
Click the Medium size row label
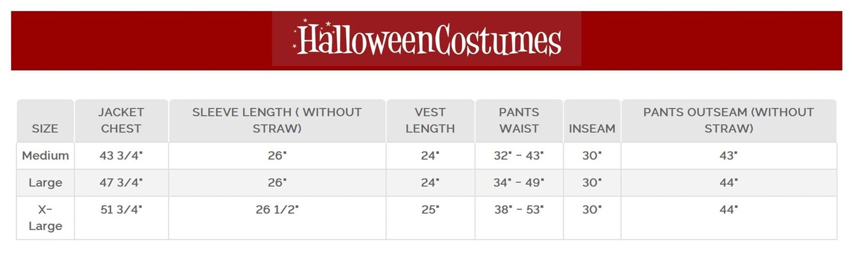tap(45, 156)
